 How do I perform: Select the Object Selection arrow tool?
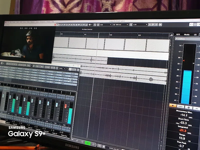[57, 24]
